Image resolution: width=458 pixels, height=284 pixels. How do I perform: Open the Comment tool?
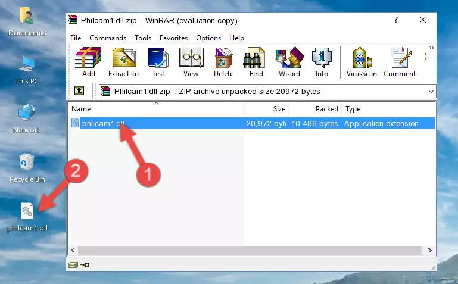pyautogui.click(x=400, y=62)
